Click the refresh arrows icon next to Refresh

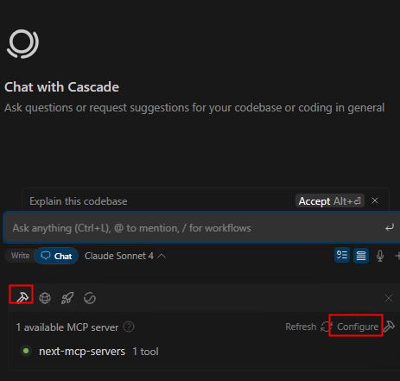click(x=327, y=327)
